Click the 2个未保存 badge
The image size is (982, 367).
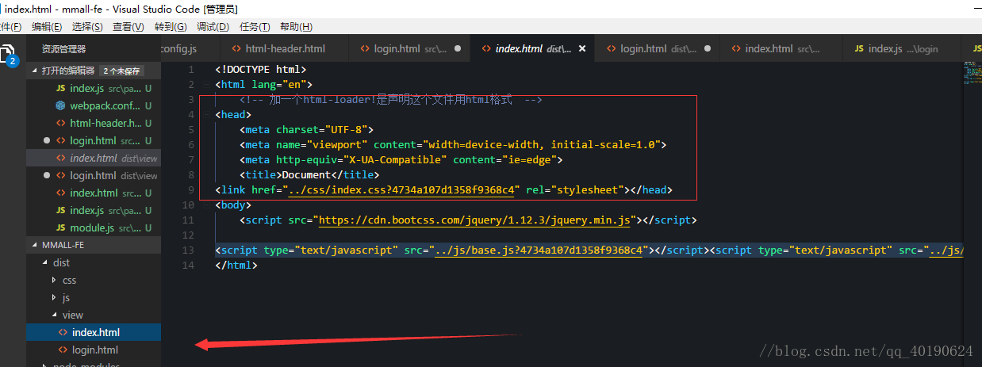click(121, 71)
